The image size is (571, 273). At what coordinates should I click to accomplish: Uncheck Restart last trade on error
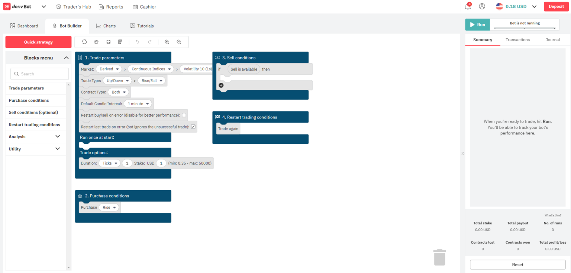click(x=193, y=127)
